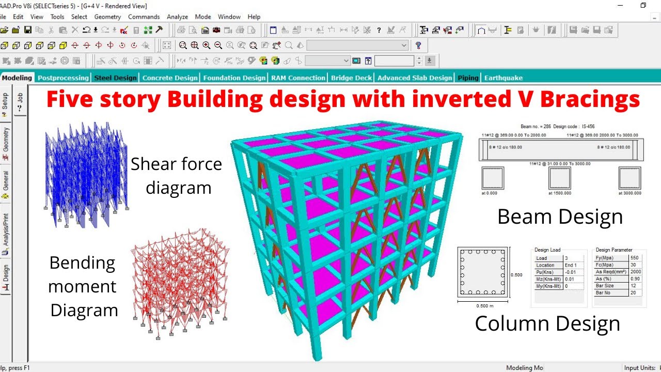Switch to the Advanced Slab Design tab

click(x=415, y=78)
